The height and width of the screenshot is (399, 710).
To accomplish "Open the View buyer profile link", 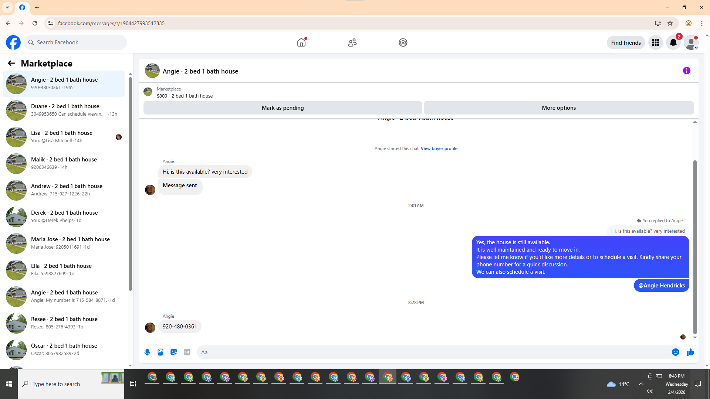I will point(439,149).
